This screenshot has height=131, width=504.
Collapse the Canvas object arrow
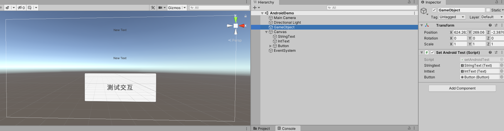[x=266, y=32]
